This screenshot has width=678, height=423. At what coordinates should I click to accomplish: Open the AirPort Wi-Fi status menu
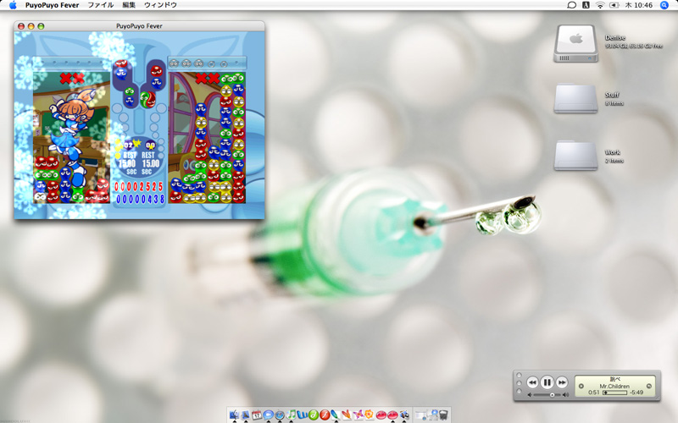point(600,5)
